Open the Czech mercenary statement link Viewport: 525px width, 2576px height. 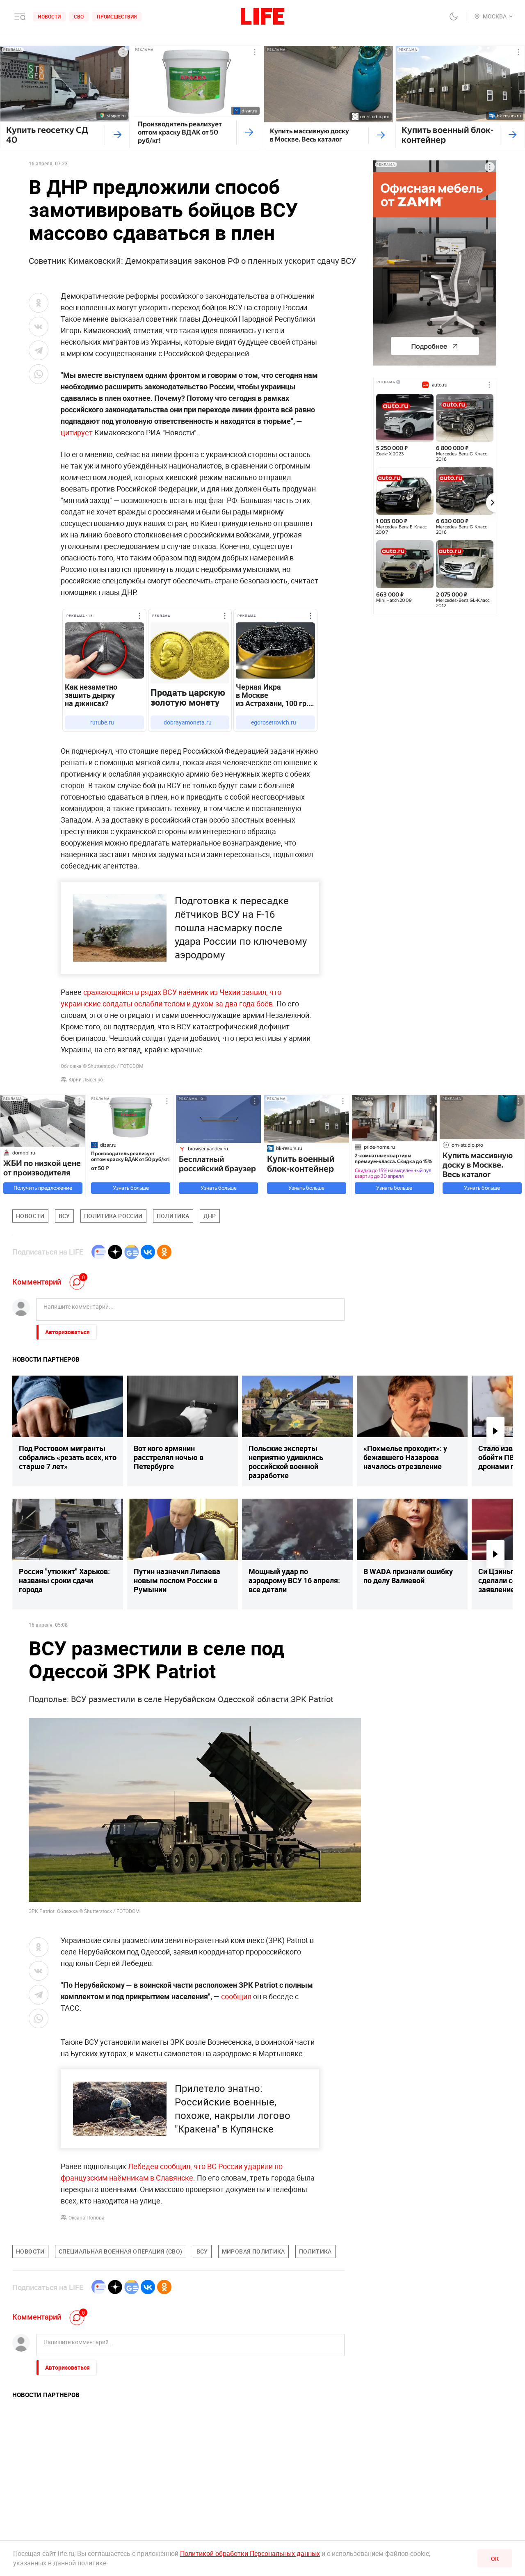171,998
